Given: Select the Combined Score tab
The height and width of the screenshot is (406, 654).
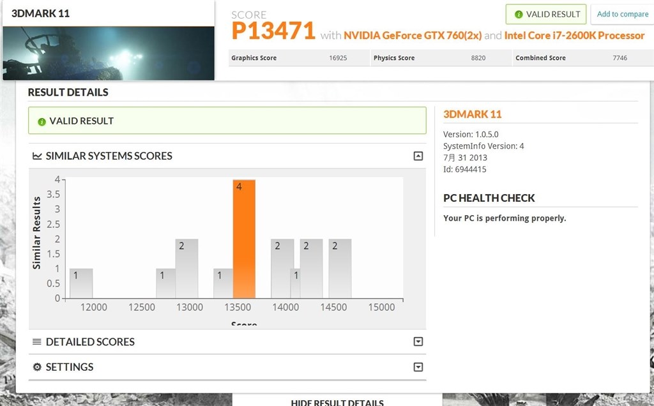Looking at the screenshot, I should pos(582,57).
